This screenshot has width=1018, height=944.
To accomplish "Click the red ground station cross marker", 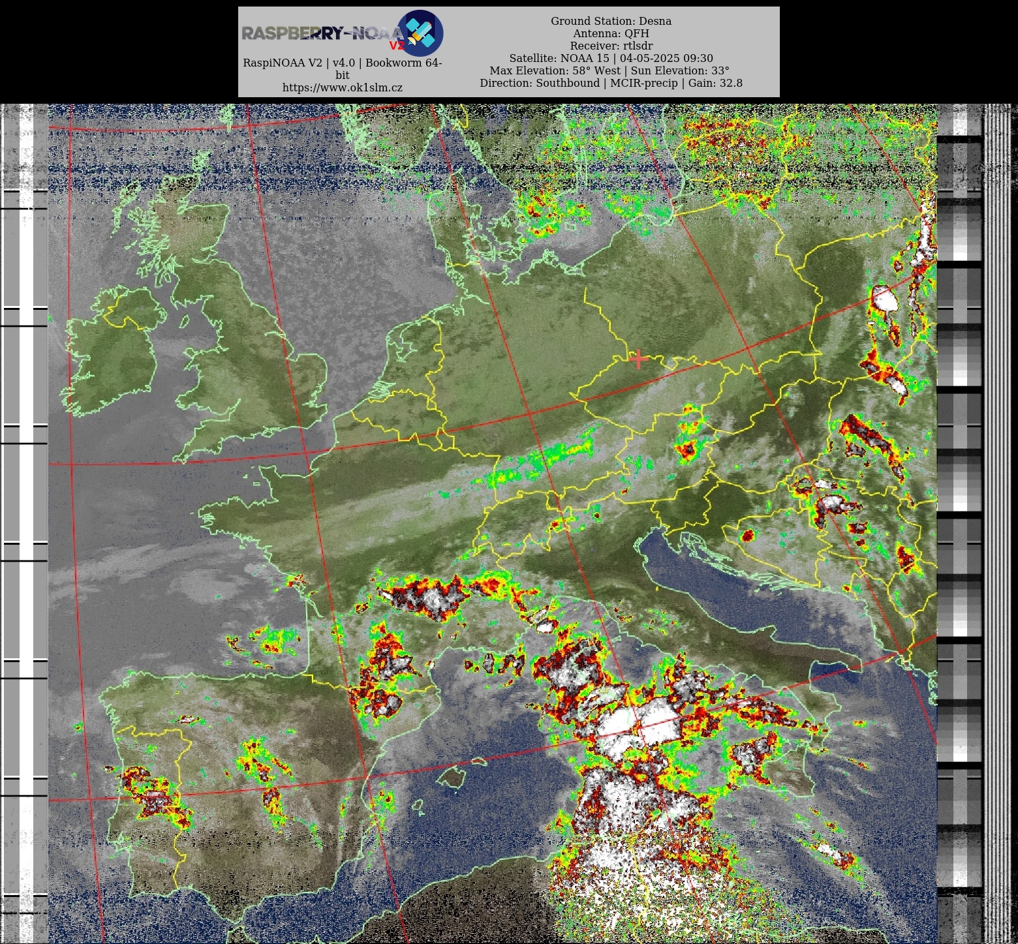I will 638,359.
